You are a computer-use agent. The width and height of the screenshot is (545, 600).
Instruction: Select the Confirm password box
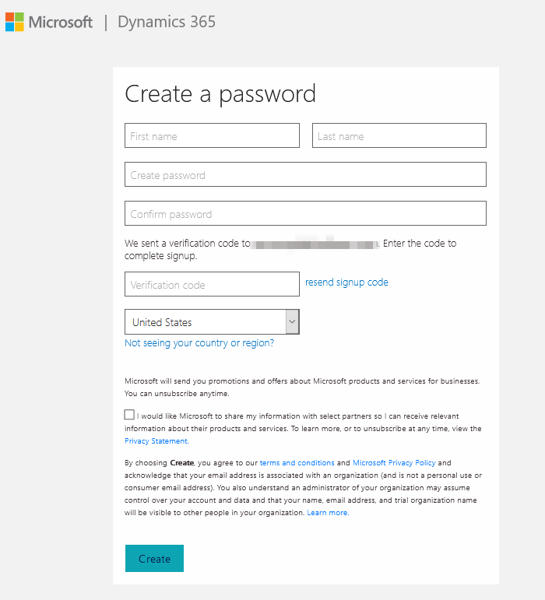[305, 213]
